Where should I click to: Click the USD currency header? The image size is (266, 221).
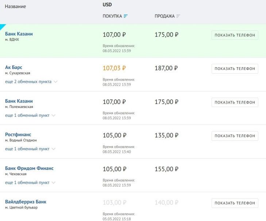(x=107, y=5)
